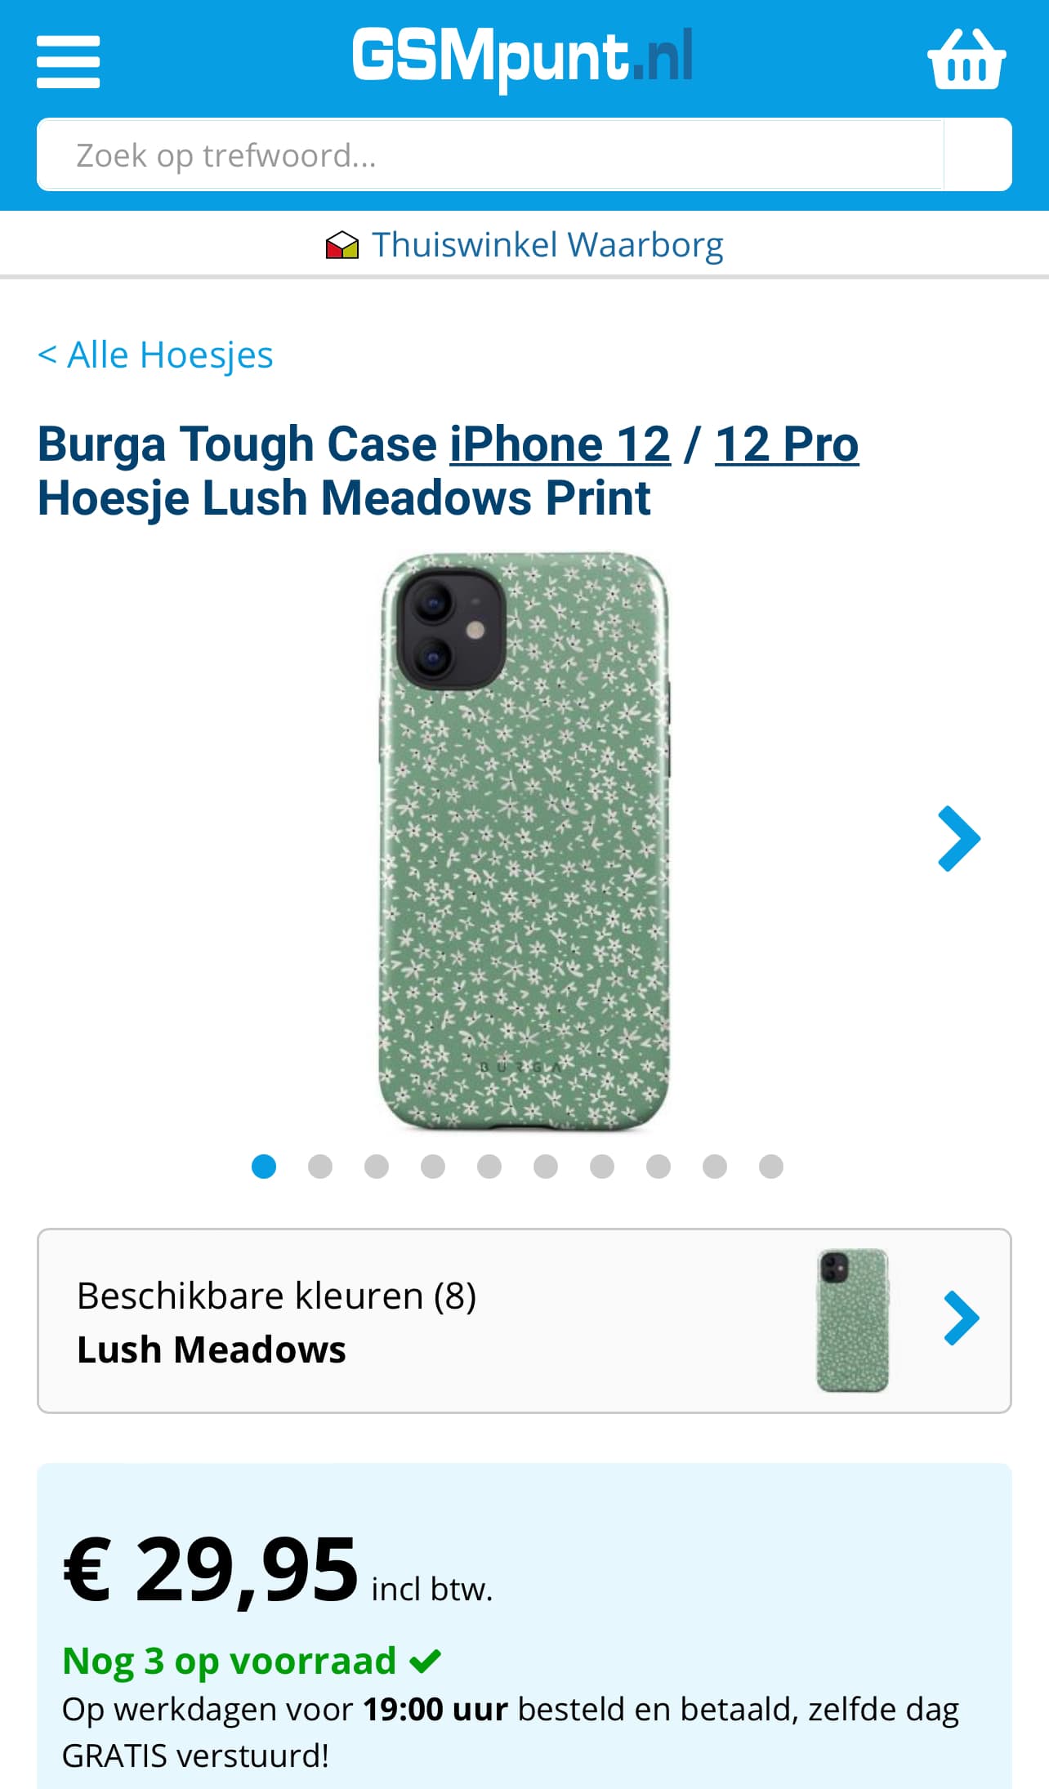Go back to Alle Hoesjes
This screenshot has height=1789, width=1049.
pyautogui.click(x=155, y=355)
